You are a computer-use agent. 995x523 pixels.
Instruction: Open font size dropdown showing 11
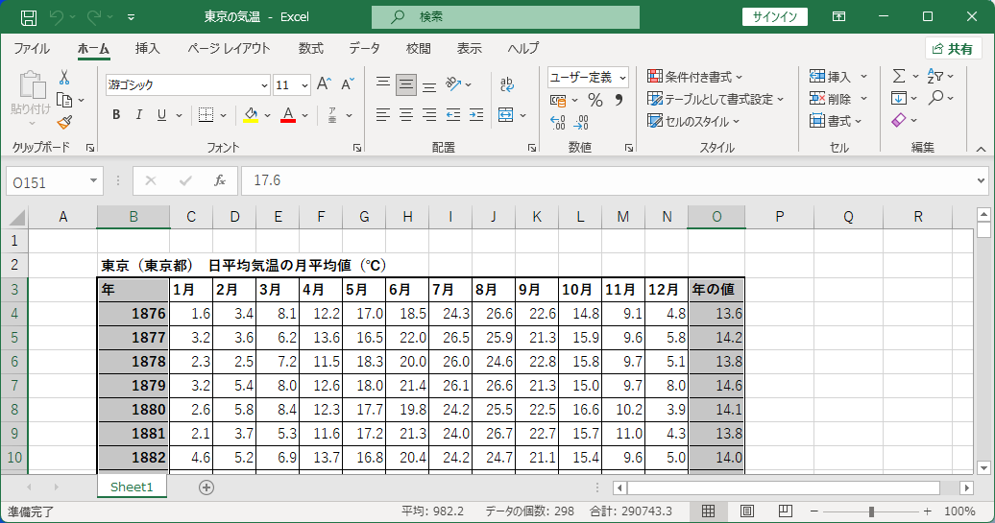click(x=304, y=85)
